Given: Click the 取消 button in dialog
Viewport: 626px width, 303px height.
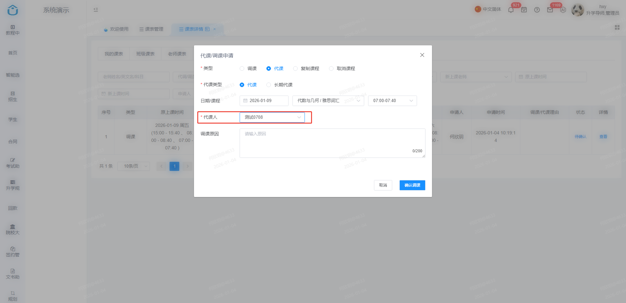Looking at the screenshot, I should 383,185.
